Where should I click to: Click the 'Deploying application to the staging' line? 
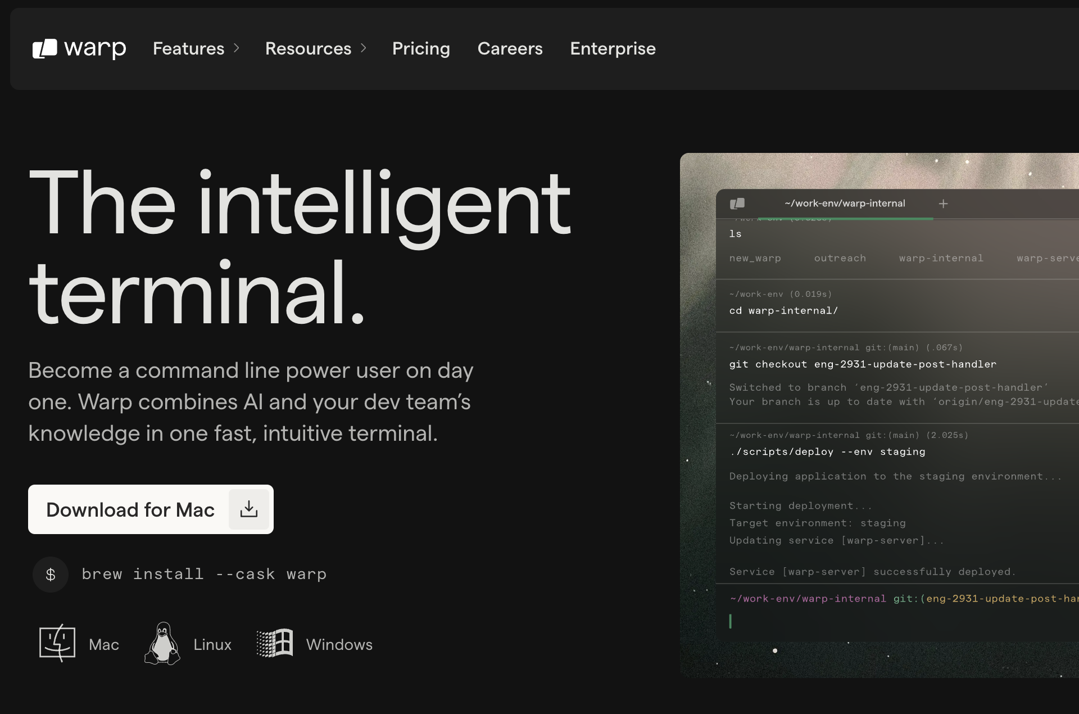[896, 477]
